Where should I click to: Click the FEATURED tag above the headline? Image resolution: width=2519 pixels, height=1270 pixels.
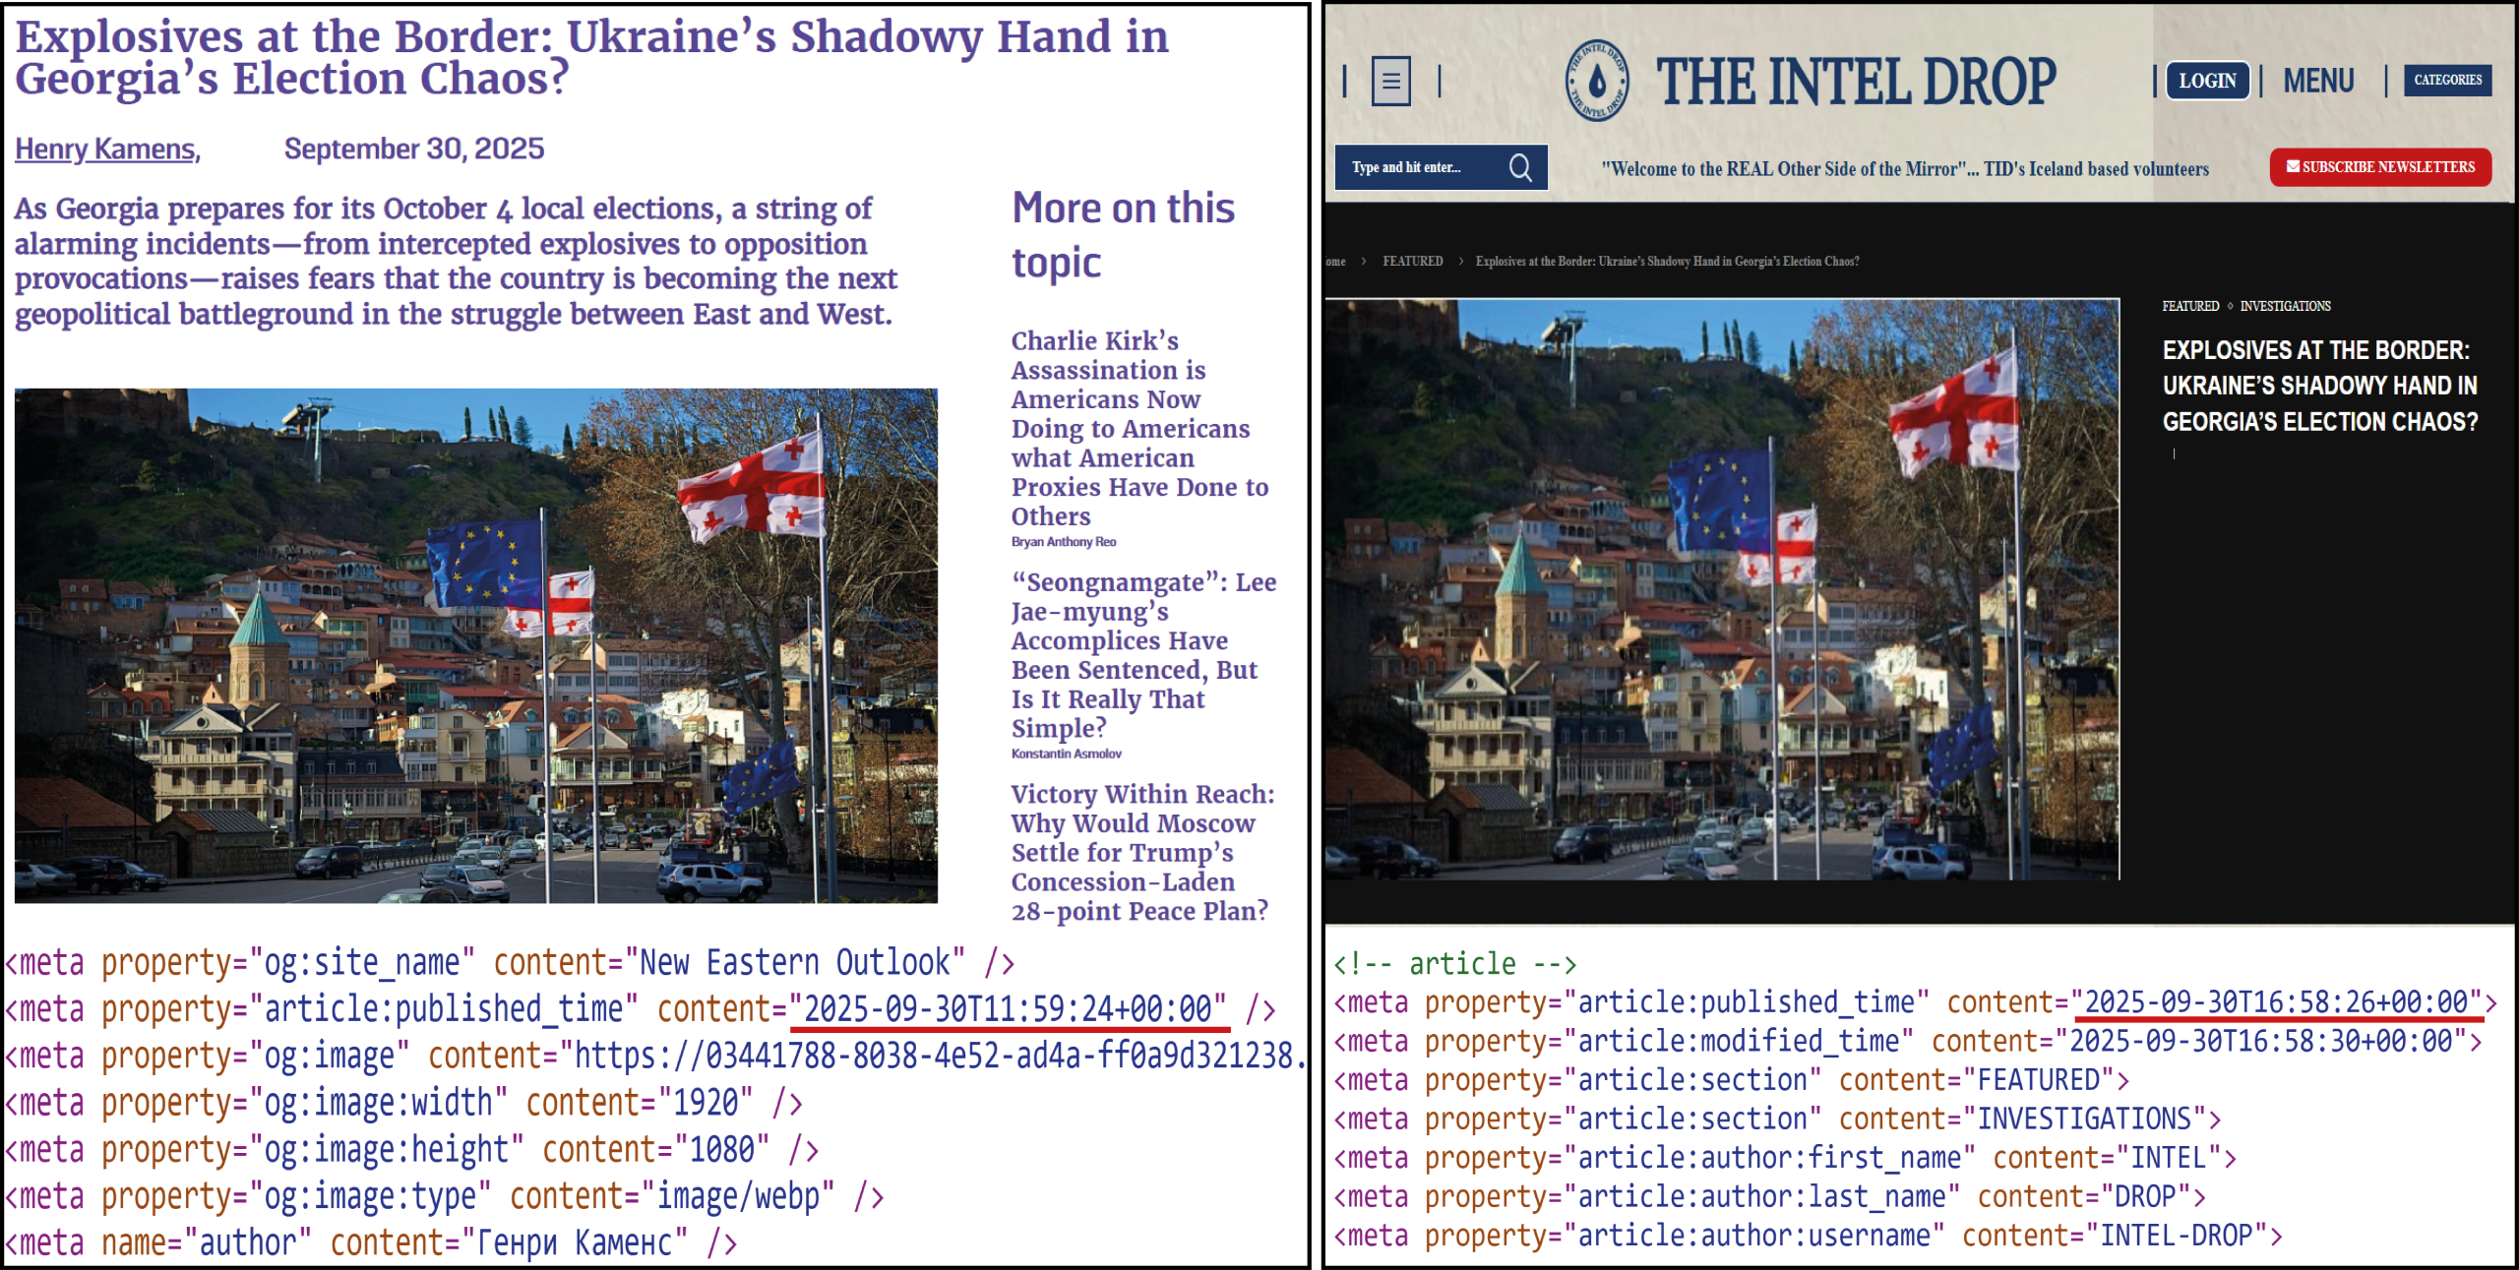click(x=2189, y=306)
